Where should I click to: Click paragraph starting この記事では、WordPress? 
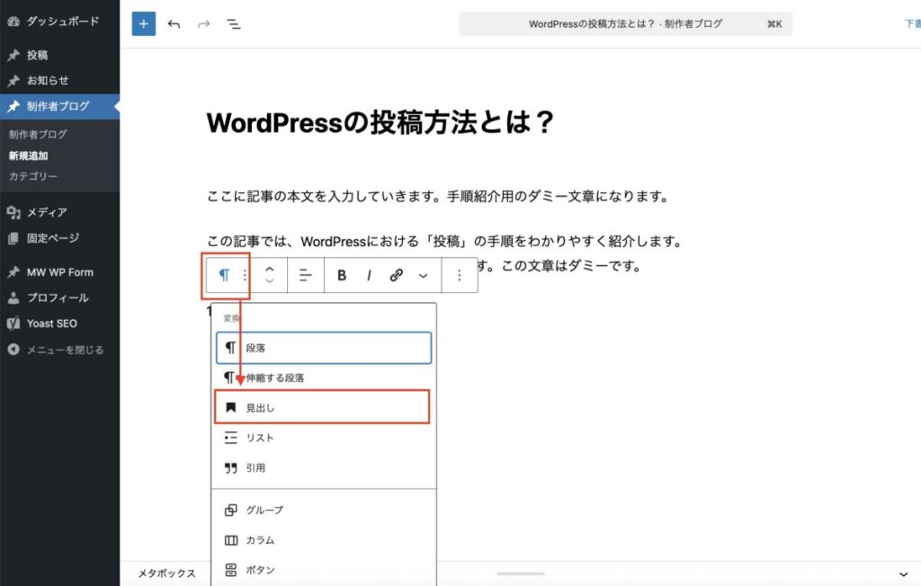tap(444, 242)
